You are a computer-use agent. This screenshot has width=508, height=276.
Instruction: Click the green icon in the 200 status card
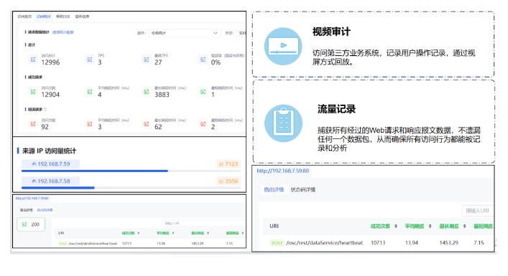coord(24,224)
